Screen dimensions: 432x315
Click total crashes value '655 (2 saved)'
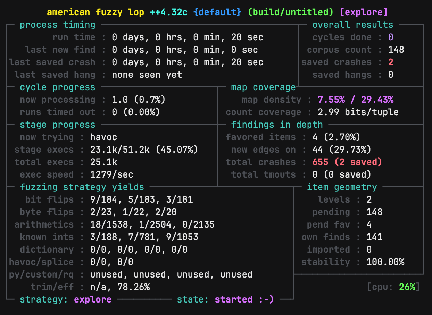click(x=347, y=162)
